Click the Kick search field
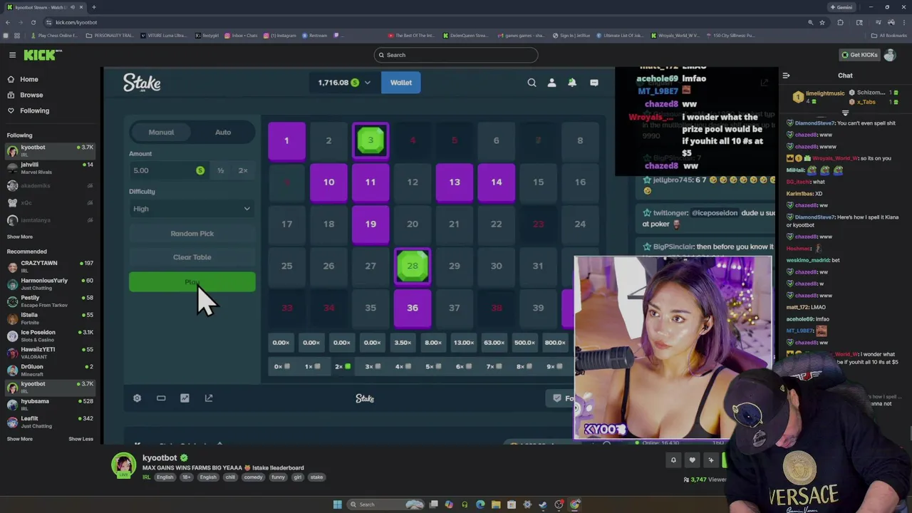Viewport: 912px width, 513px height. 456,55
